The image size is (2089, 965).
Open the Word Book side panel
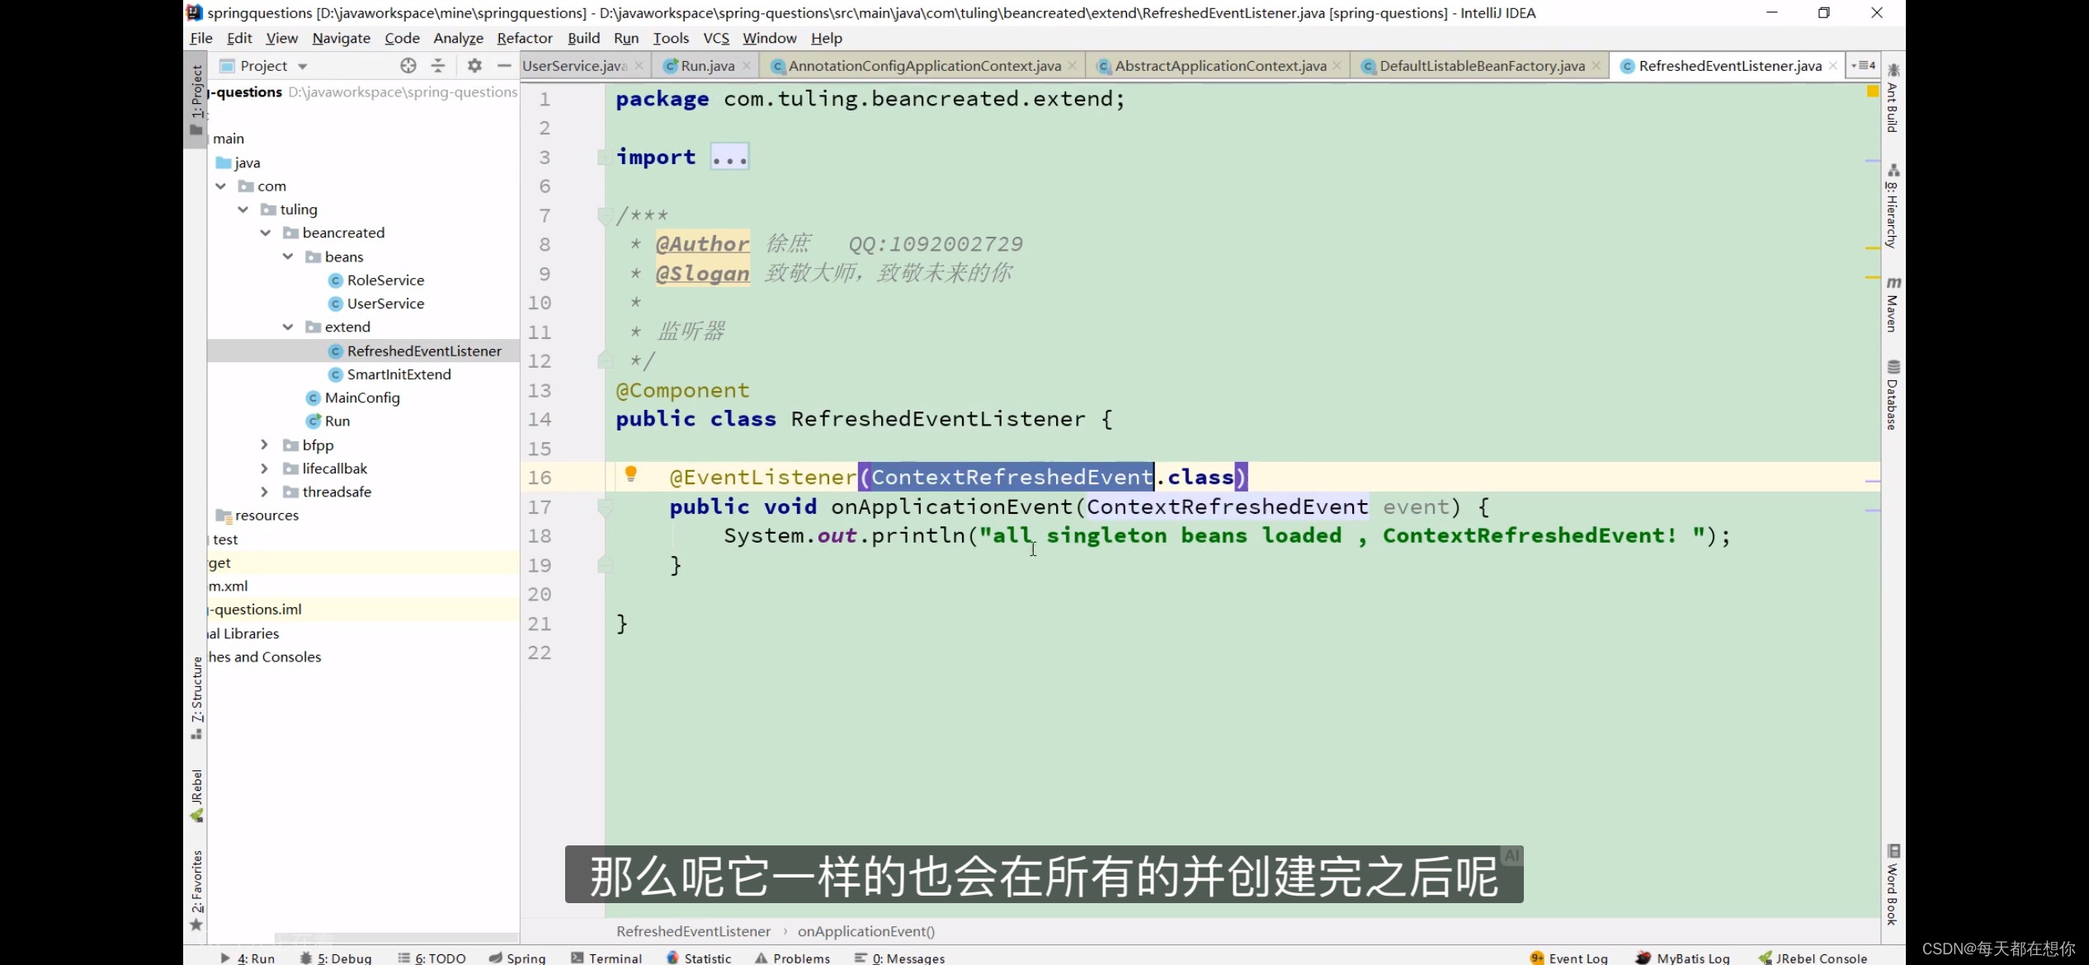[1893, 884]
